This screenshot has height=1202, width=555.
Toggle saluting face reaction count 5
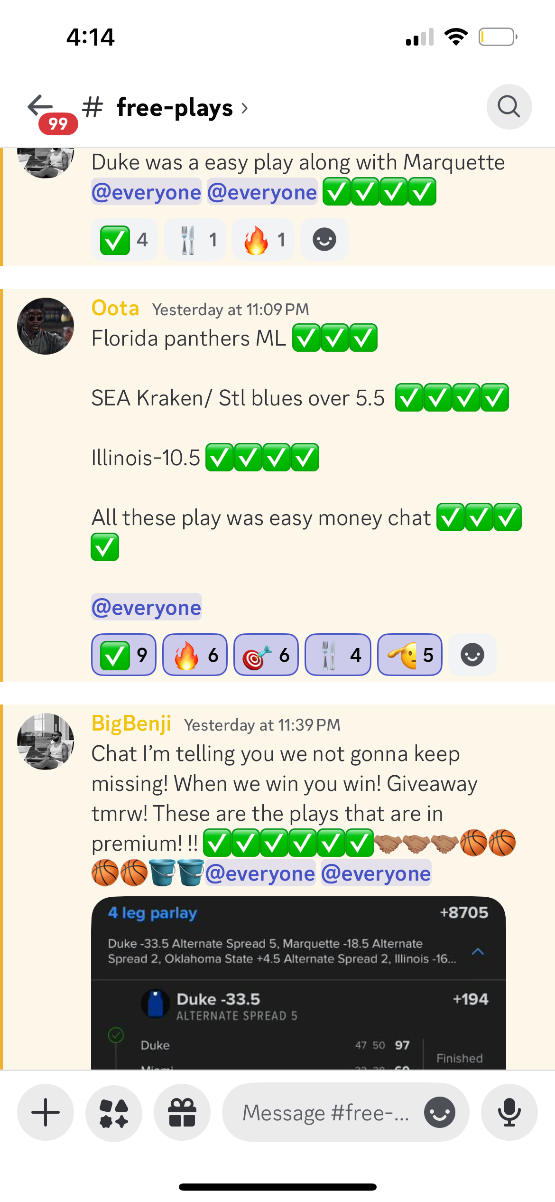click(410, 655)
